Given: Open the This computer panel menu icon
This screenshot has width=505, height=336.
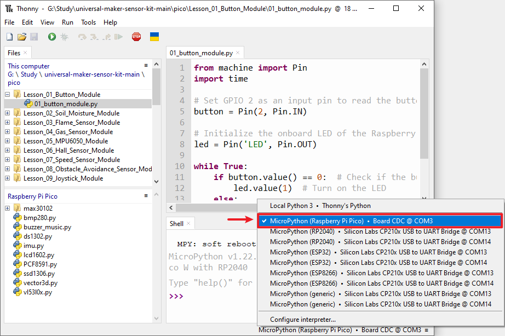Looking at the screenshot, I should pos(146,65).
